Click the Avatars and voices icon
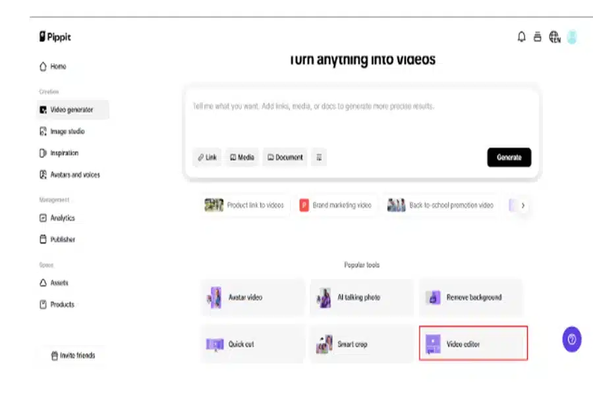593x395 pixels. (x=43, y=174)
